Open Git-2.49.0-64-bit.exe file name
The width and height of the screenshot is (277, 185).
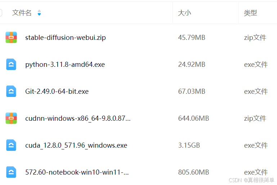(57, 92)
